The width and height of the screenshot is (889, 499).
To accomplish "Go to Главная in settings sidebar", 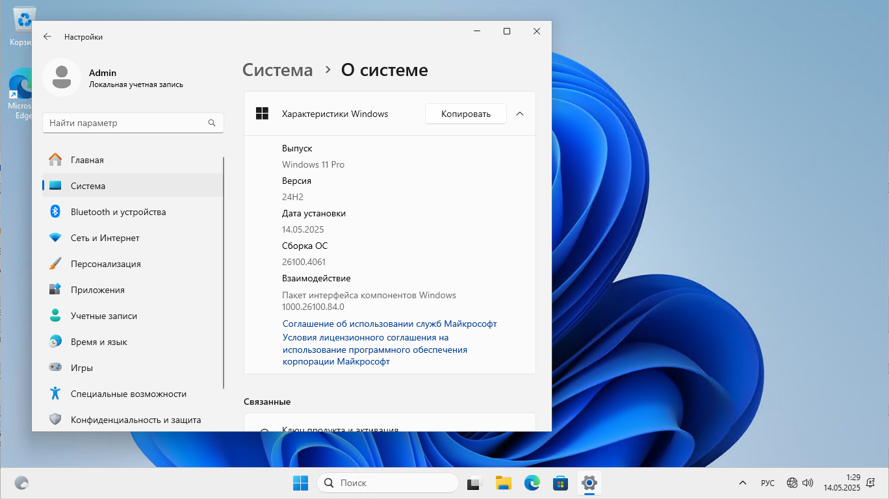I will [87, 160].
